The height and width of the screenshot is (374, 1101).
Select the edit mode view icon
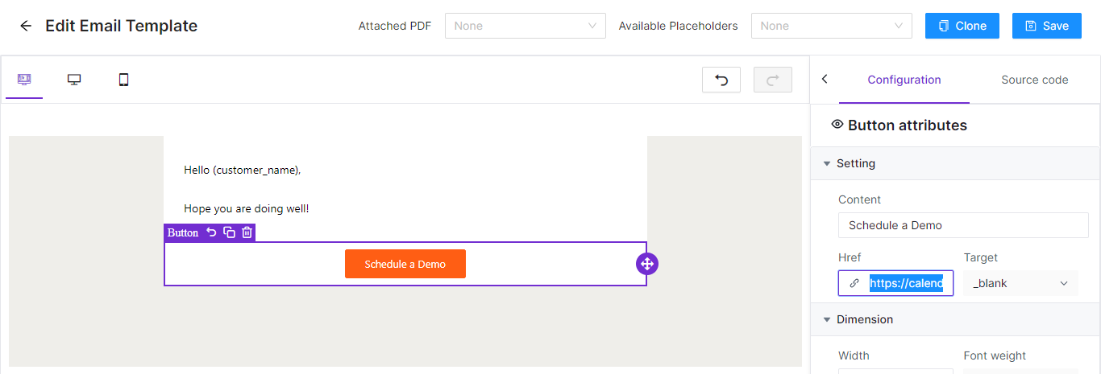click(24, 80)
